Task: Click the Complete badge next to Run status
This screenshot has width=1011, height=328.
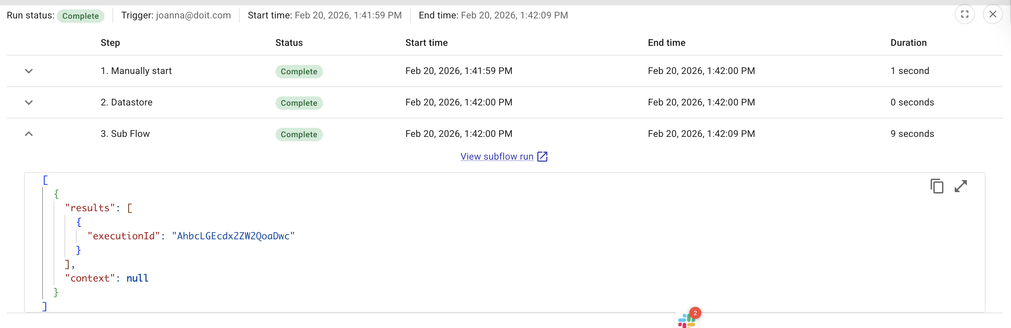Action: point(81,16)
